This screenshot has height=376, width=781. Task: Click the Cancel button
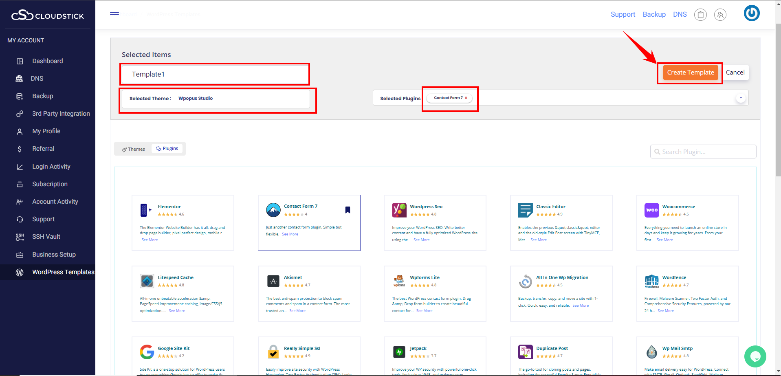pos(735,73)
